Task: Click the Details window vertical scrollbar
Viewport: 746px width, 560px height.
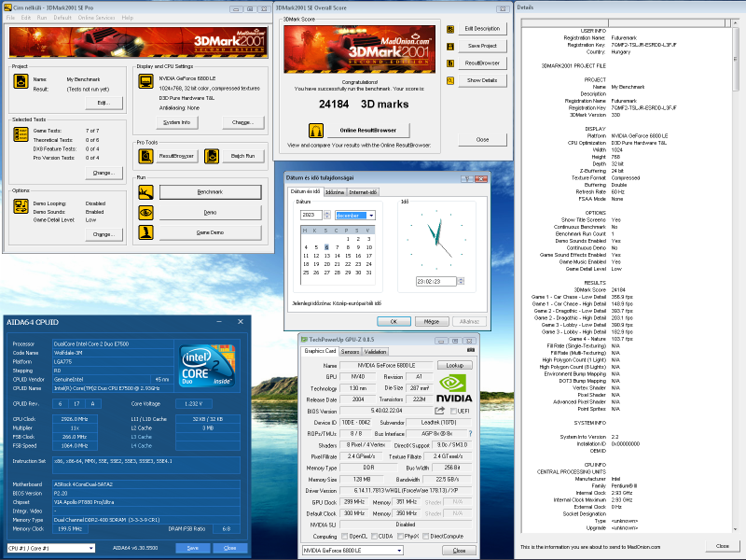Action: coord(736,276)
